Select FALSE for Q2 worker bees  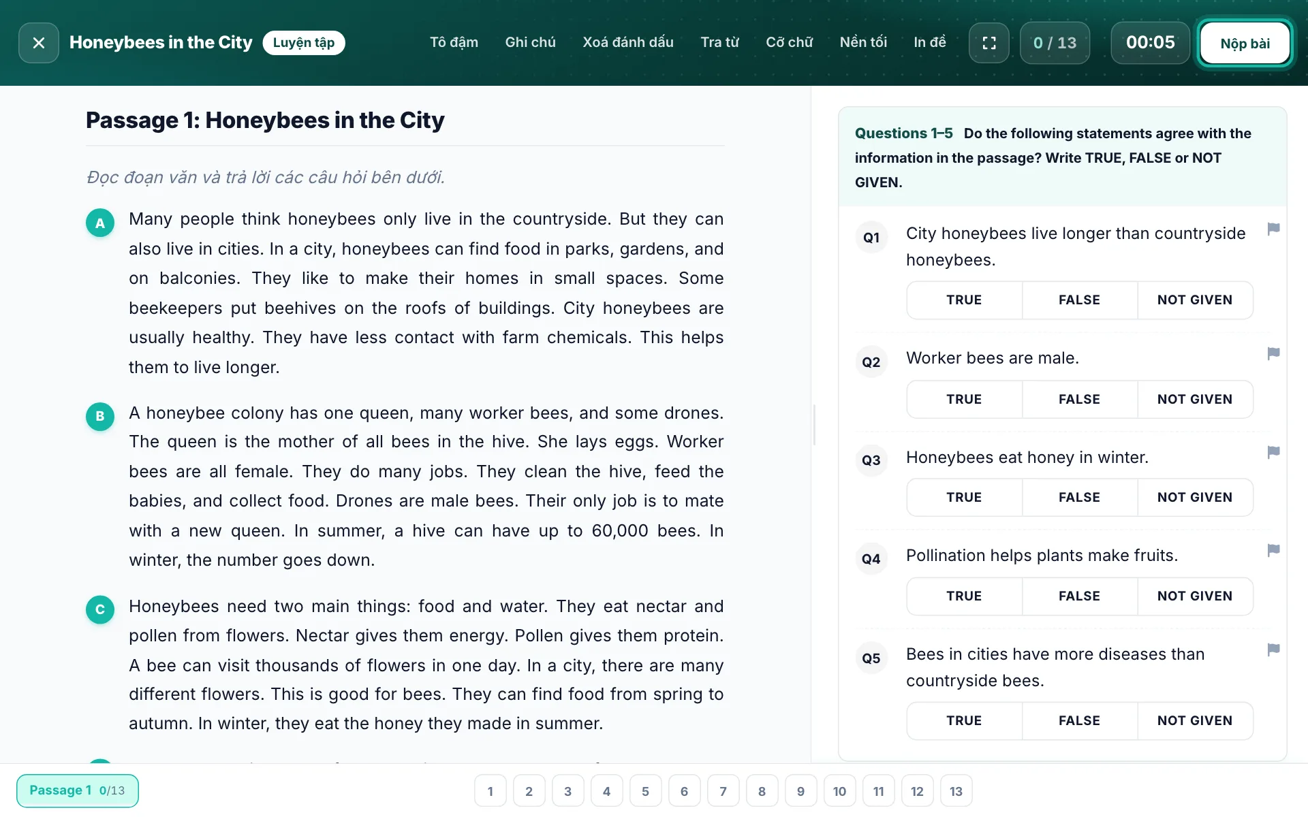[x=1079, y=400]
